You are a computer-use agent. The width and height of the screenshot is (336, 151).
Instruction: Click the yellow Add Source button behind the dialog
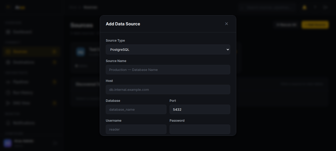pyautogui.click(x=315, y=25)
